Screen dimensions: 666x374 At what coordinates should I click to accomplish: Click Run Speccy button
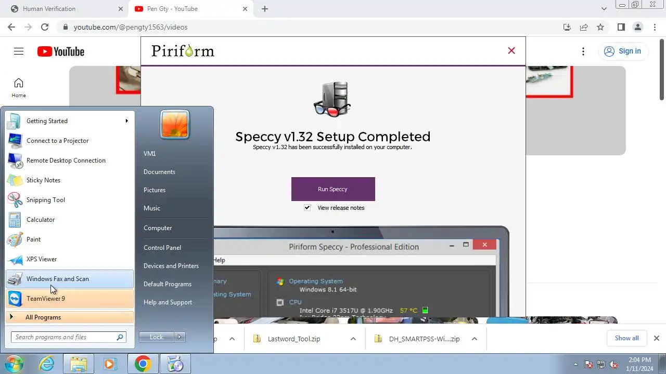[333, 189]
